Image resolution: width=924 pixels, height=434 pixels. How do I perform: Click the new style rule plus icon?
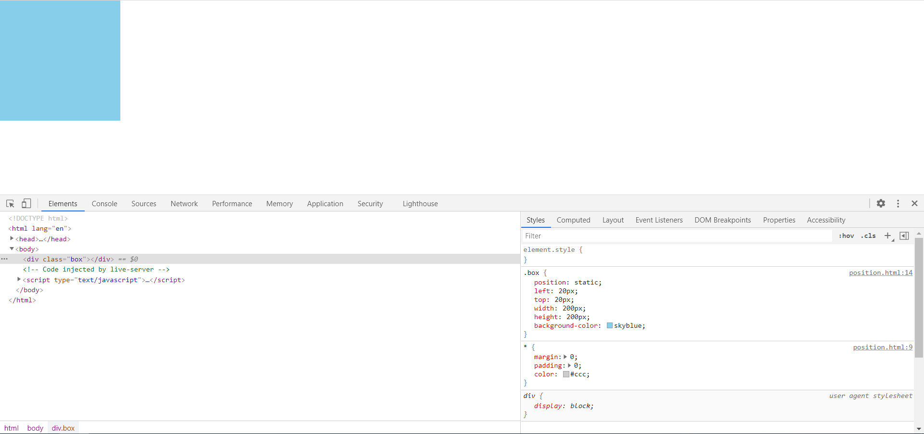click(x=888, y=236)
